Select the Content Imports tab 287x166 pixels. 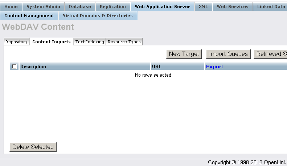coord(52,42)
